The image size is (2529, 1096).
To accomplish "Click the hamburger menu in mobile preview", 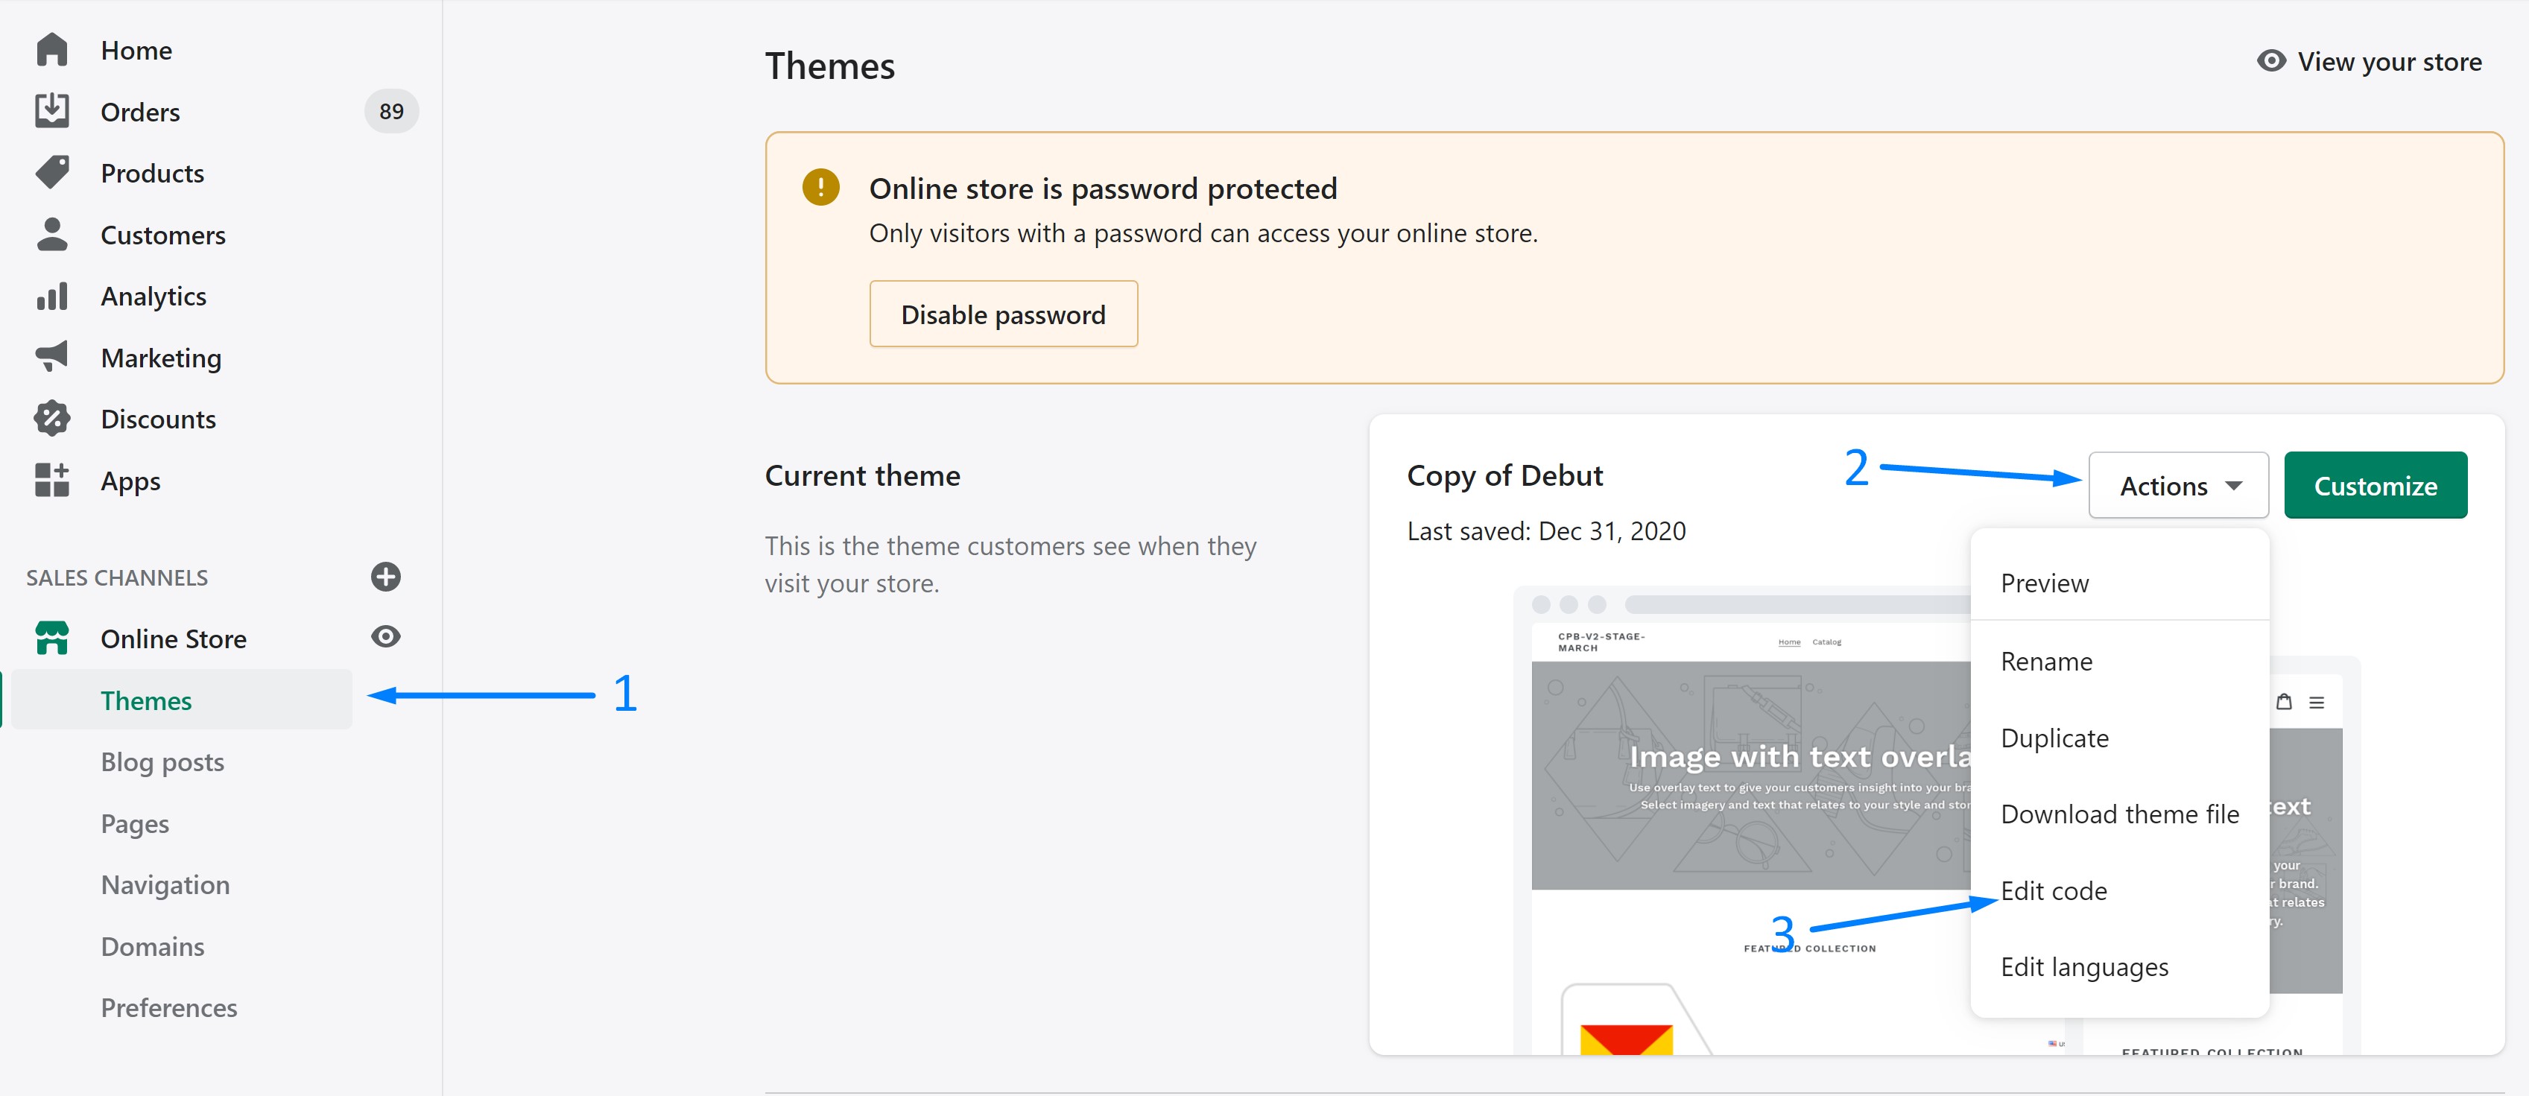I will pyautogui.click(x=2317, y=702).
